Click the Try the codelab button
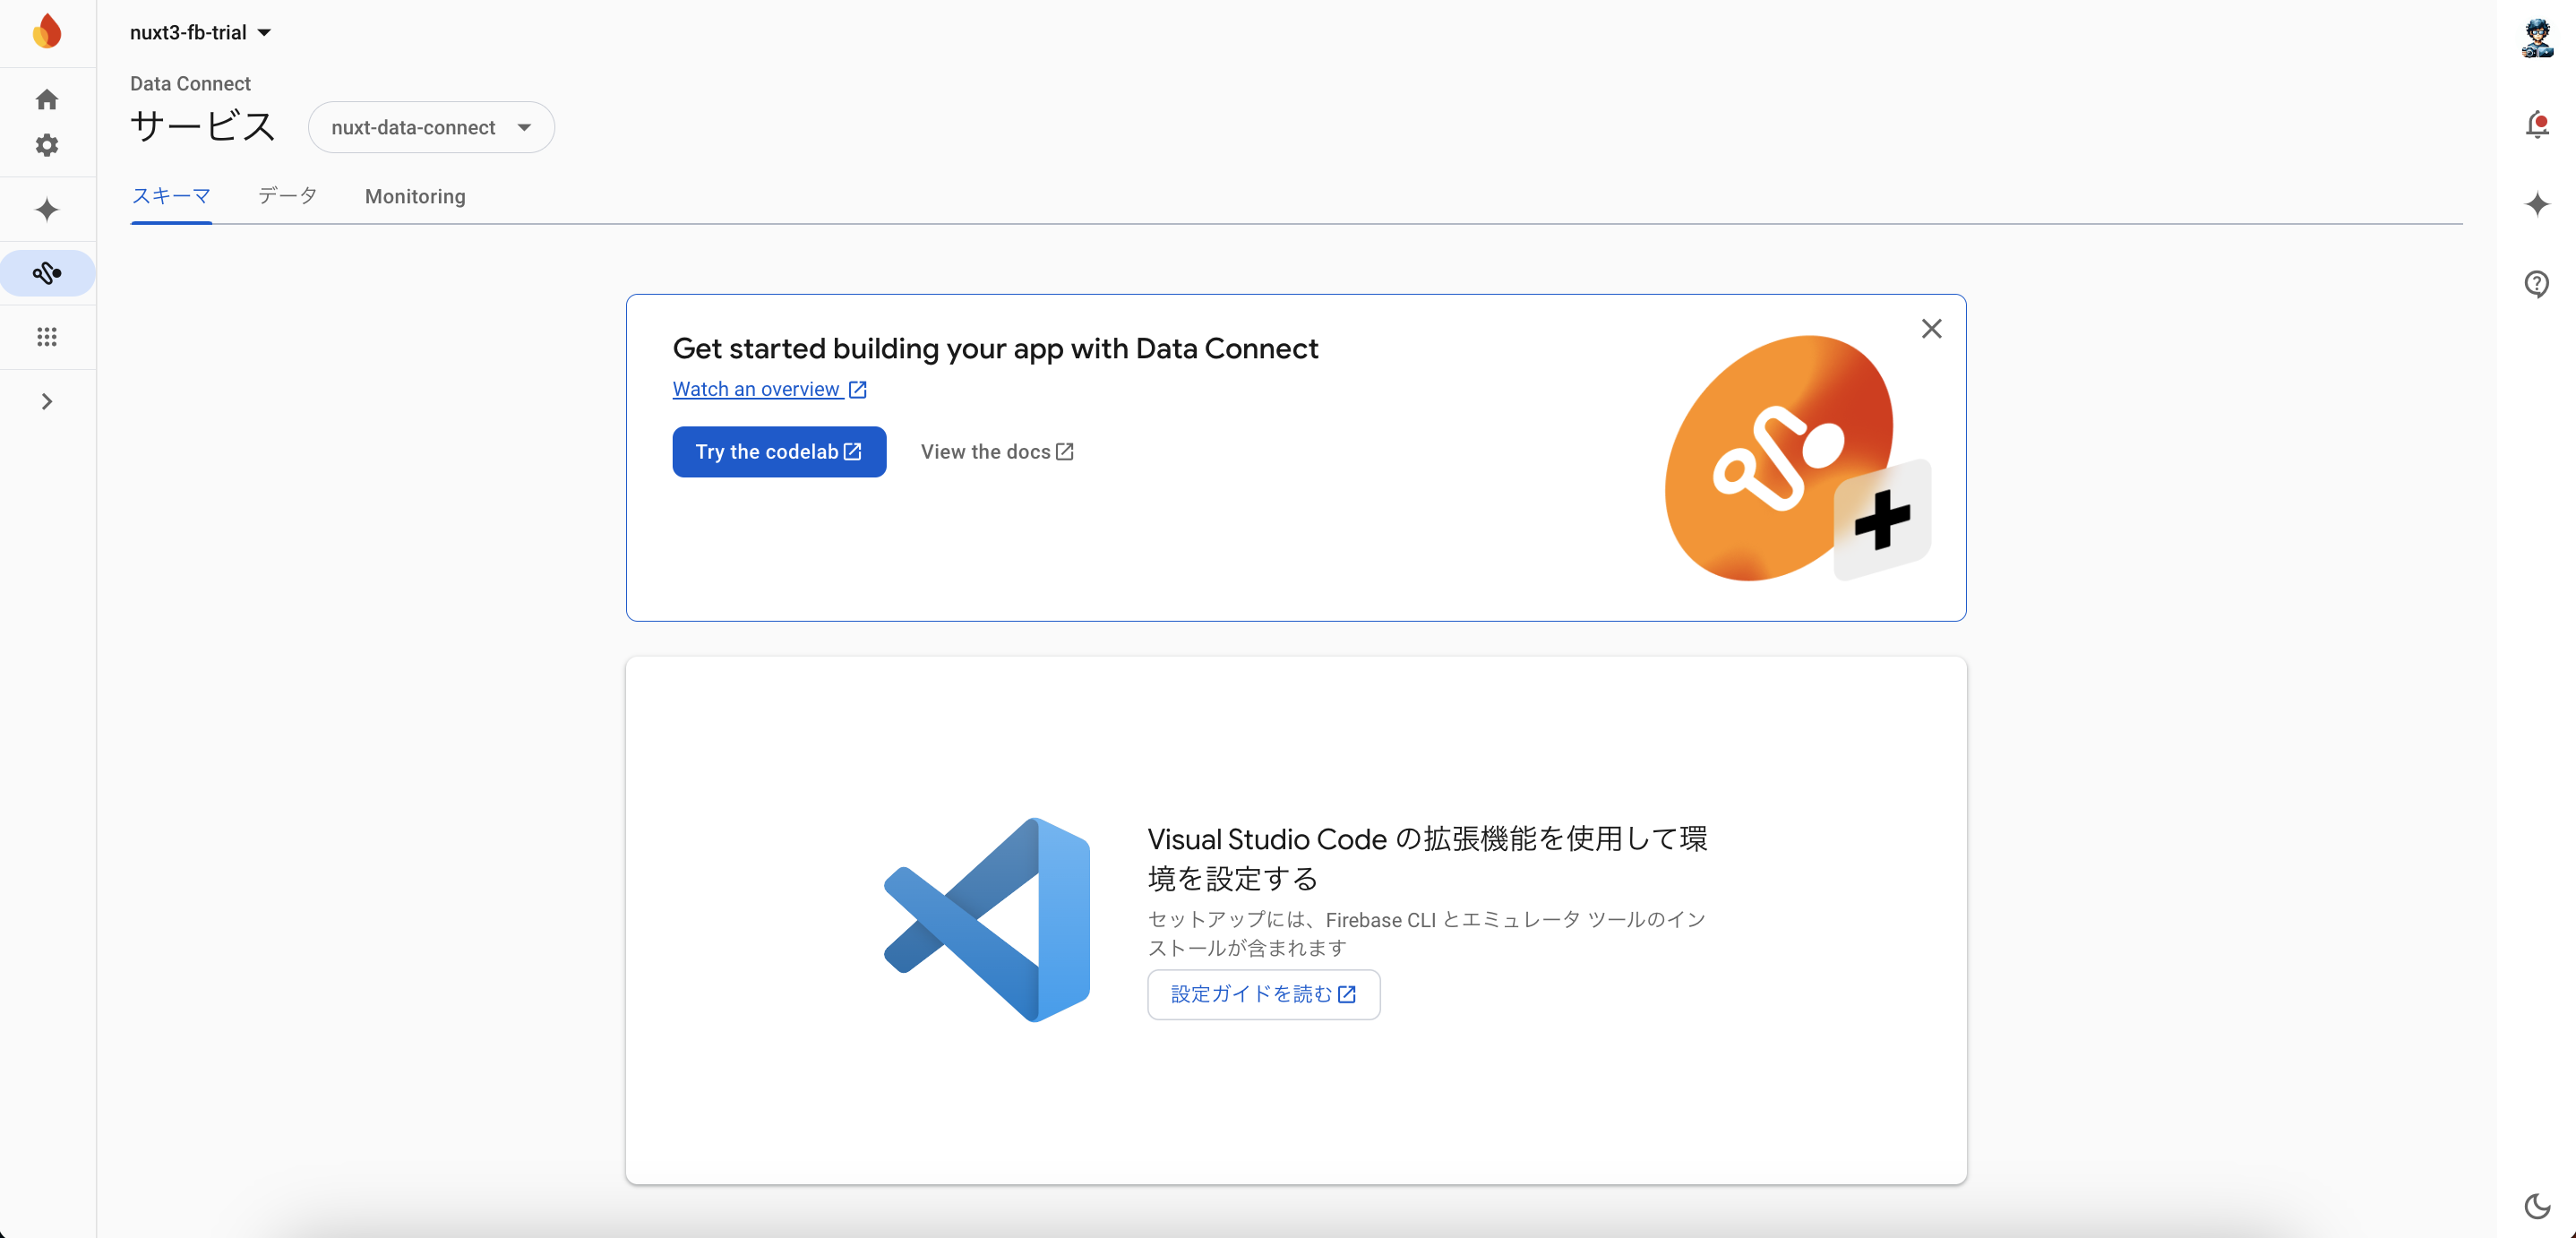Image resolution: width=2576 pixels, height=1238 pixels. [x=778, y=451]
